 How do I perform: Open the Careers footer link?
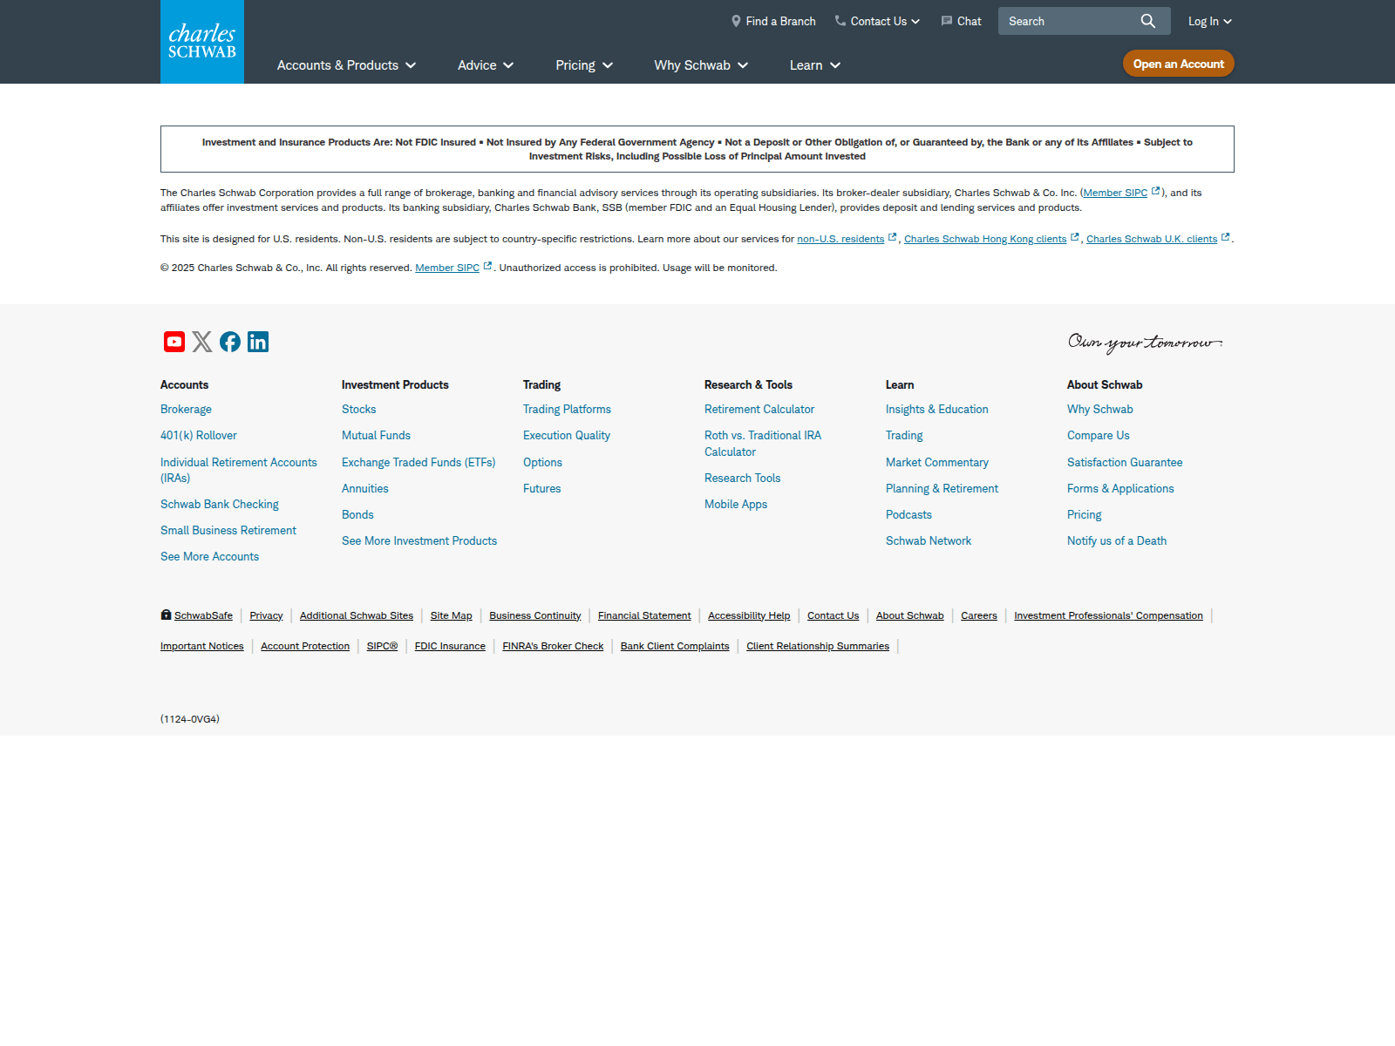tap(979, 615)
